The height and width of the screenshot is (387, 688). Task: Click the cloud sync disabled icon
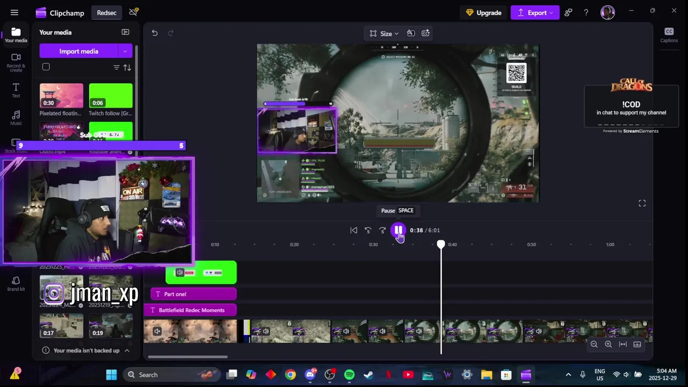(133, 12)
